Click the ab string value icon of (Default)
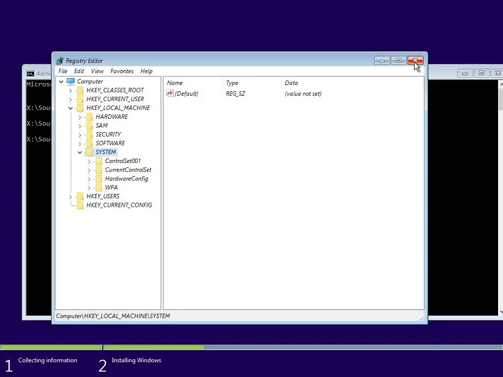The width and height of the screenshot is (503, 377). coord(169,93)
